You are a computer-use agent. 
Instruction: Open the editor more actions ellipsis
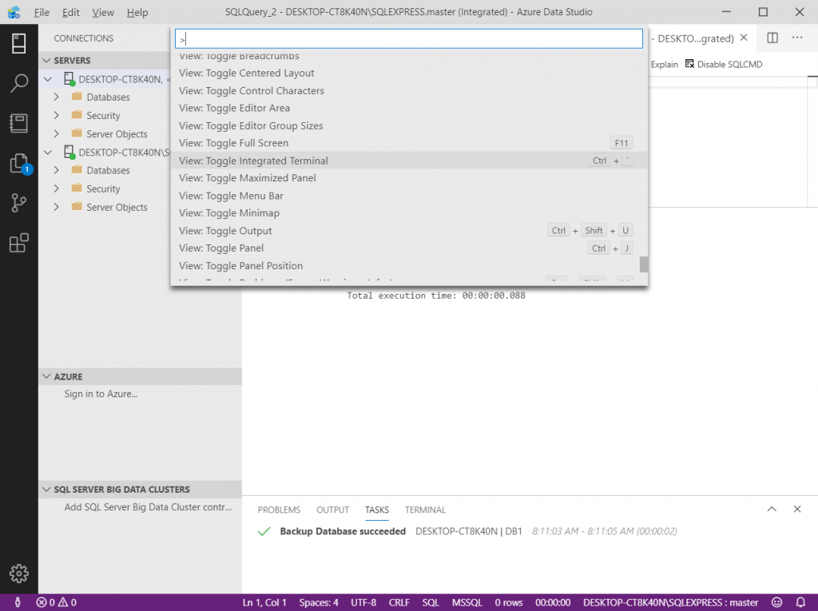pyautogui.click(x=797, y=38)
